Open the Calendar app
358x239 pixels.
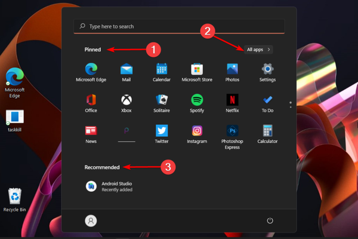(162, 72)
